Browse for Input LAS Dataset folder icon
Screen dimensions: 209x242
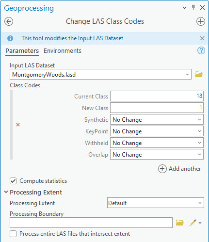click(199, 74)
